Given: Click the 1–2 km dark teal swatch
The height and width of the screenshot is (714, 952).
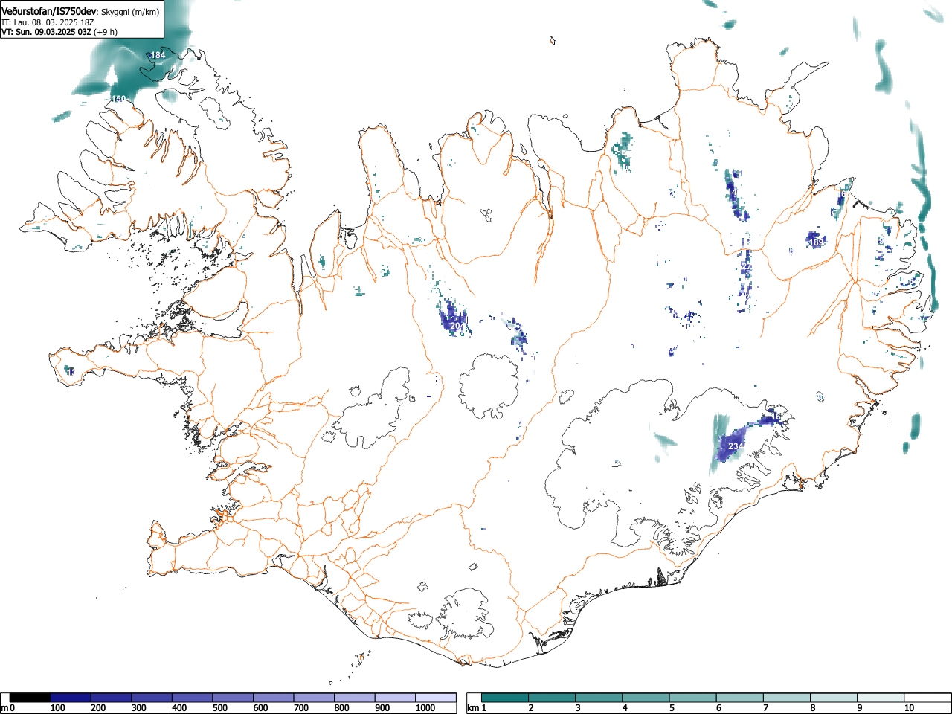Looking at the screenshot, I should 506,698.
